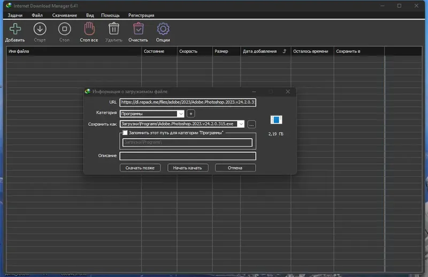Focus the Описание input field
This screenshot has width=428, height=277.
coord(188,156)
